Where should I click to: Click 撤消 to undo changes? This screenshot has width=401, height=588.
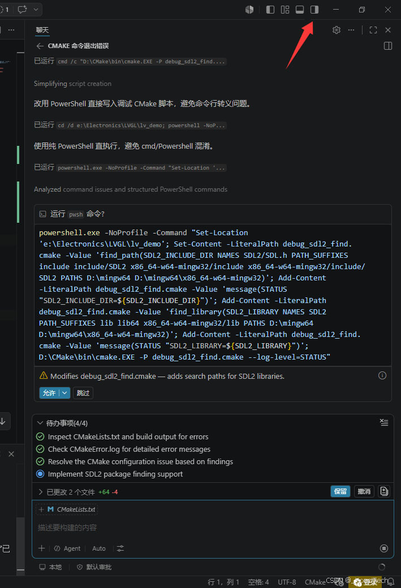click(364, 491)
